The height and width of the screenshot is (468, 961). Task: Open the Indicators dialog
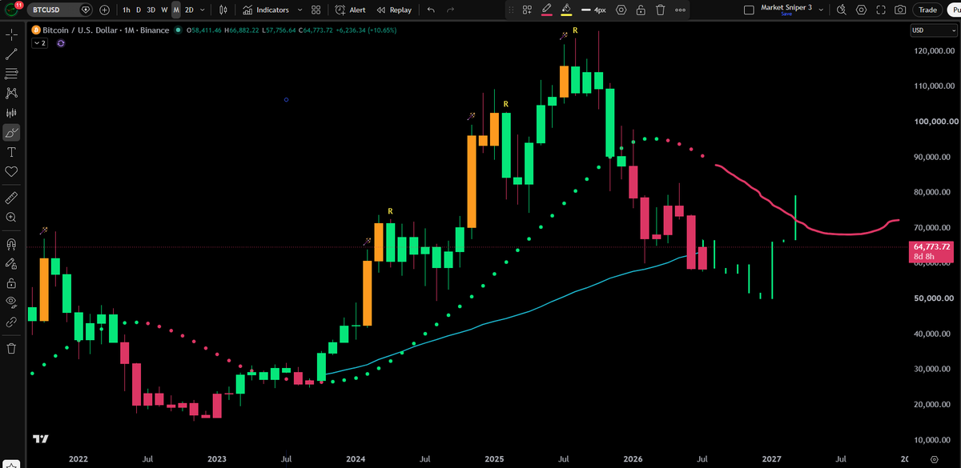pyautogui.click(x=266, y=10)
